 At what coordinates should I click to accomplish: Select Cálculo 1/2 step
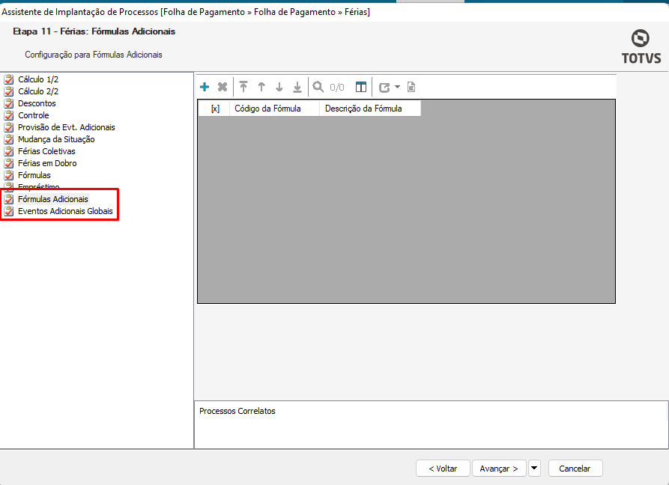pos(38,79)
